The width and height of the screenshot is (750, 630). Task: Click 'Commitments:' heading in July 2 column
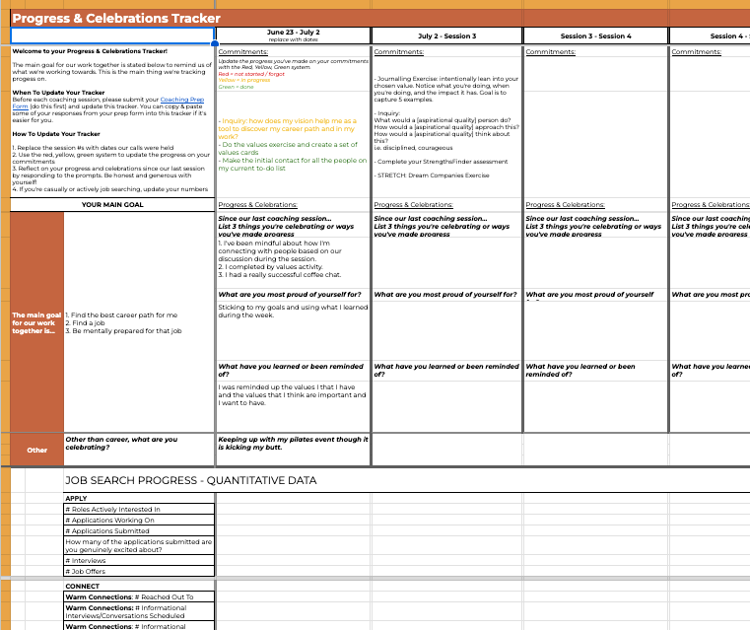click(x=398, y=51)
